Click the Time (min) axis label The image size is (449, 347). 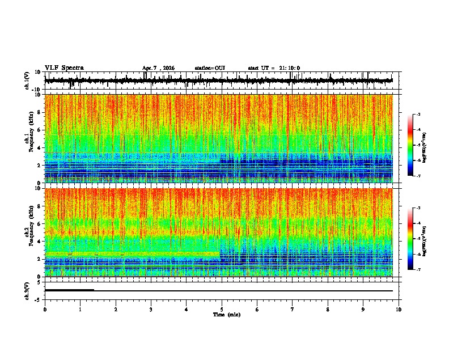pos(227,315)
